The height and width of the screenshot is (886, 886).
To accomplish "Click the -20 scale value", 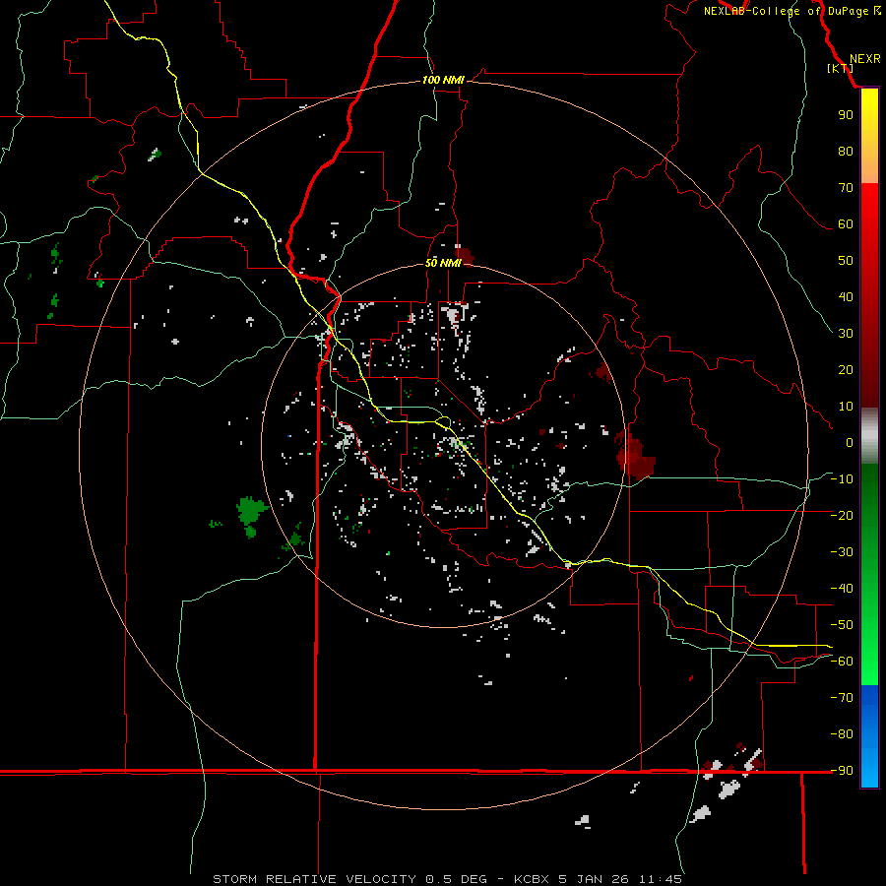I will coord(842,516).
